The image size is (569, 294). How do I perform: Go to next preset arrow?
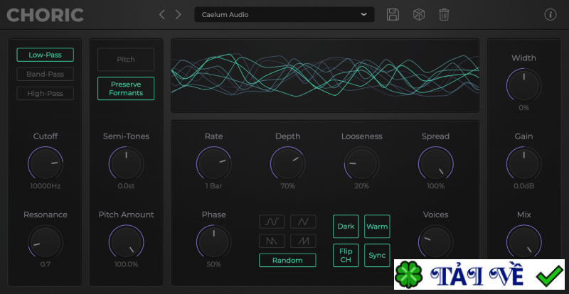[x=179, y=15]
